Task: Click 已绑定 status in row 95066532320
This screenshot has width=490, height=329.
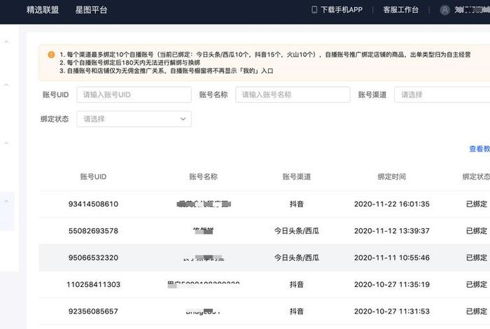Action: click(477, 258)
